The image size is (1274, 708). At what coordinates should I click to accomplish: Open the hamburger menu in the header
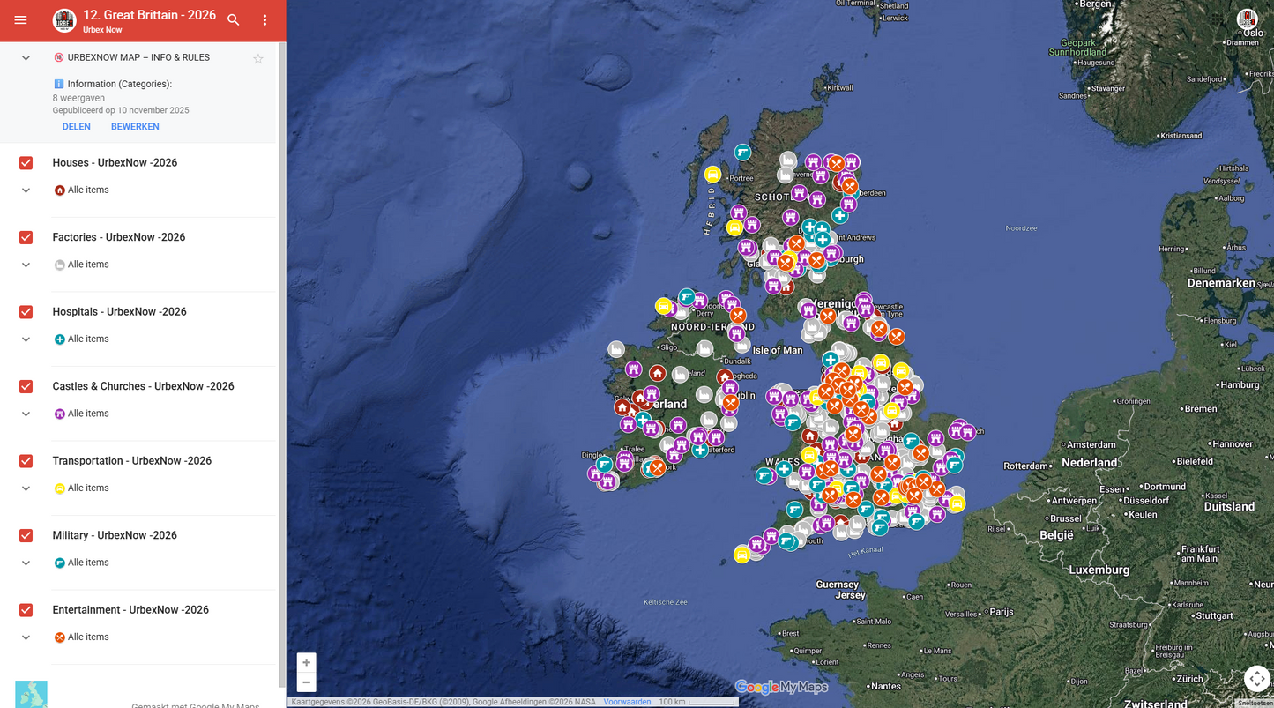[x=20, y=20]
